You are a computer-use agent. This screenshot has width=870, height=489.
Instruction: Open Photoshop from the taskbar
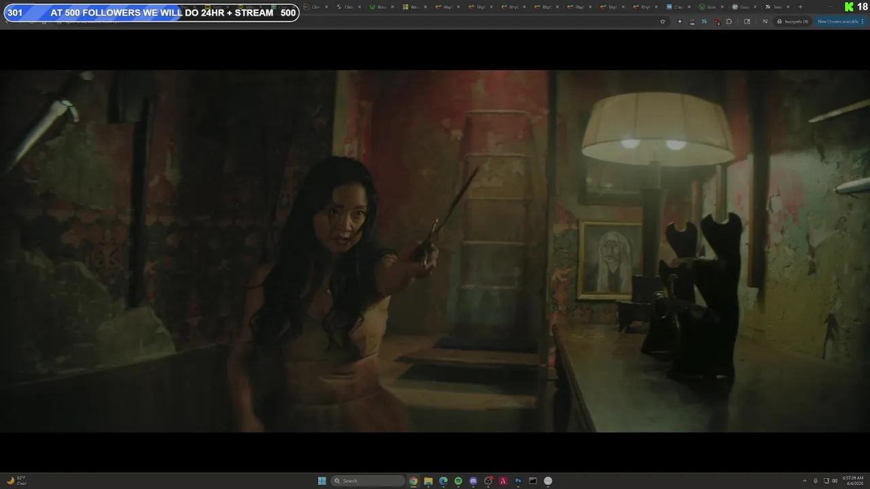tap(518, 481)
